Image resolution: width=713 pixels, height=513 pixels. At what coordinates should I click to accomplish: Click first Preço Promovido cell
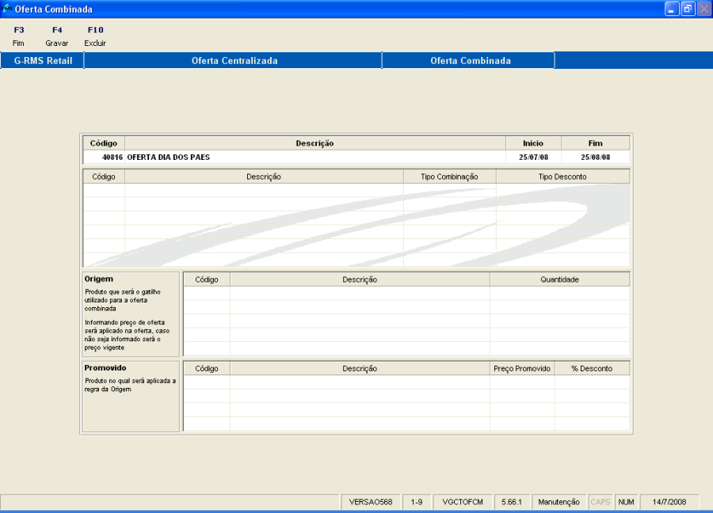point(522,382)
